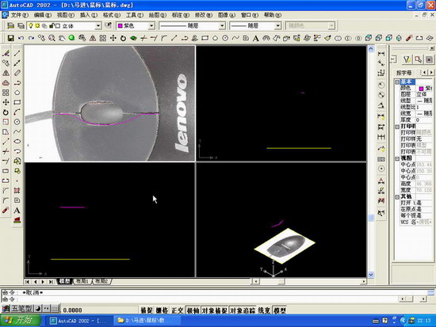
Task: Click the Layers manager icon left of layer list
Action: point(10,26)
